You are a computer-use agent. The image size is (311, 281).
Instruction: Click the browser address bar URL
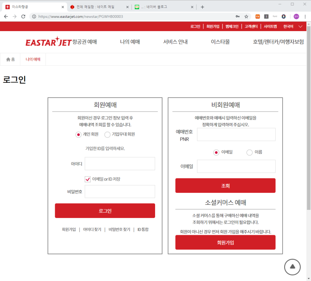(x=80, y=16)
